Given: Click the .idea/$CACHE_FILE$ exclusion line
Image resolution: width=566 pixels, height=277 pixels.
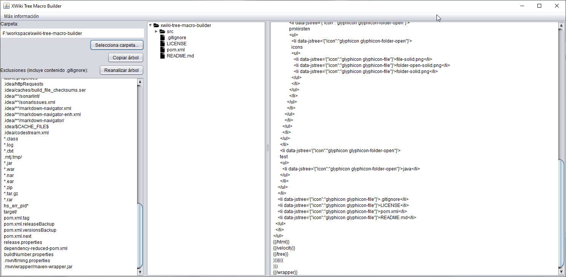Looking at the screenshot, I should (x=26, y=127).
